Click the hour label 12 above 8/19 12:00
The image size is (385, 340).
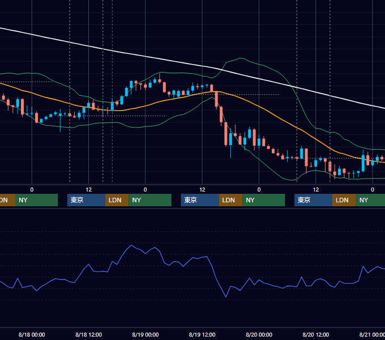coord(202,190)
